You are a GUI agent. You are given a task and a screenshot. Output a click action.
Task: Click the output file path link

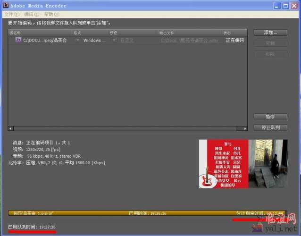[189, 41]
